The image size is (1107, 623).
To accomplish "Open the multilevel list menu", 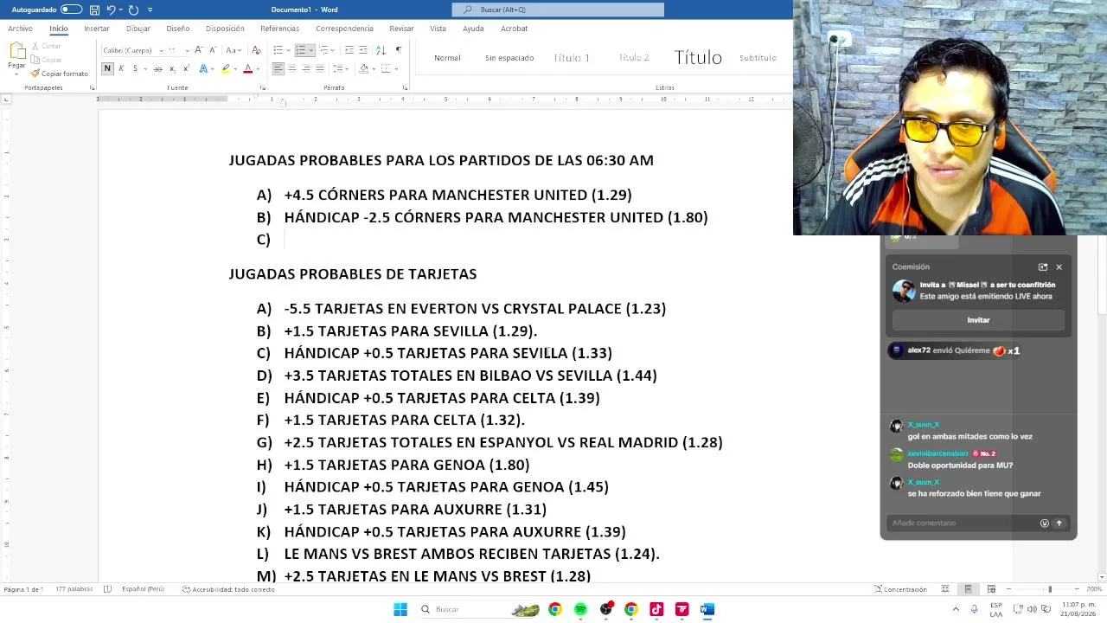I will pyautogui.click(x=325, y=50).
